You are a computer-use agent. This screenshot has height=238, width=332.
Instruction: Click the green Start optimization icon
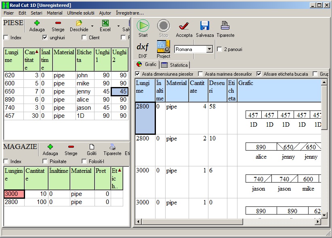click(x=143, y=26)
